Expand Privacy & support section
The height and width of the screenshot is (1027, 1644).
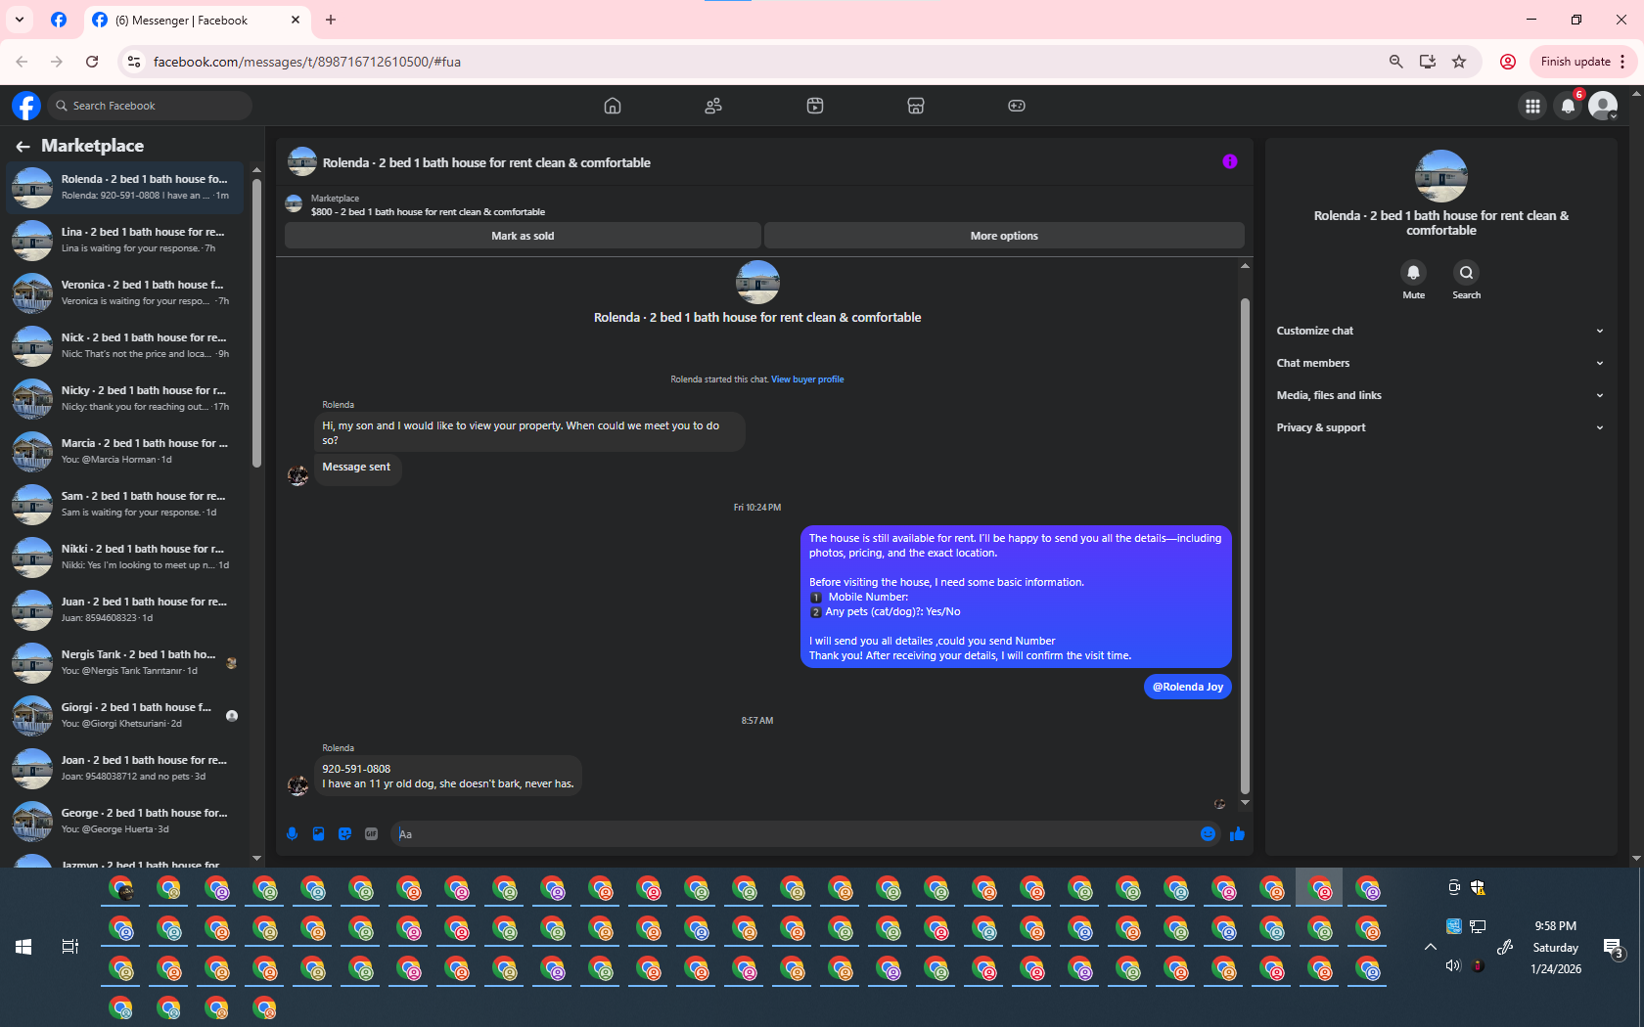[x=1440, y=427]
